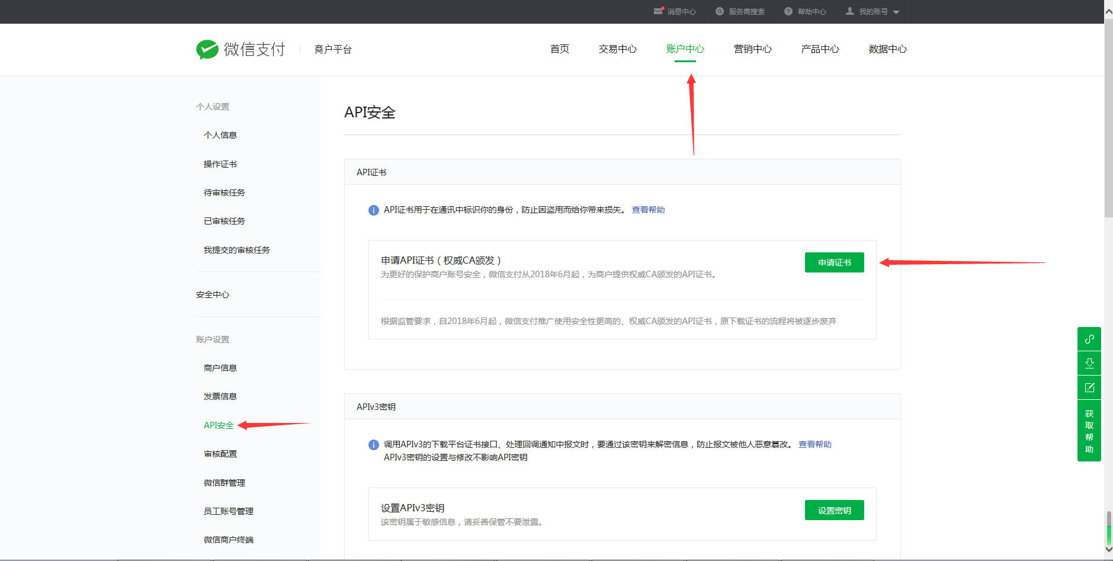Open 待审核任务 in sidebar

[224, 193]
